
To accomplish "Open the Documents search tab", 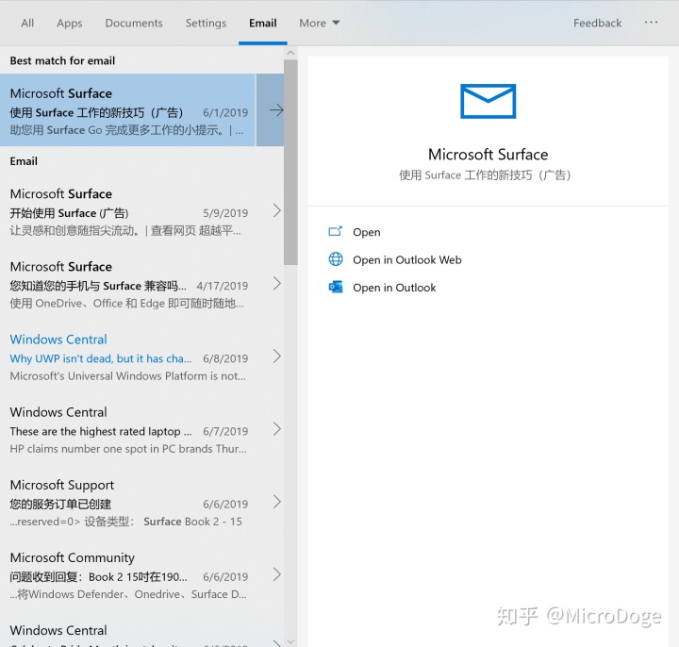I will click(x=134, y=23).
